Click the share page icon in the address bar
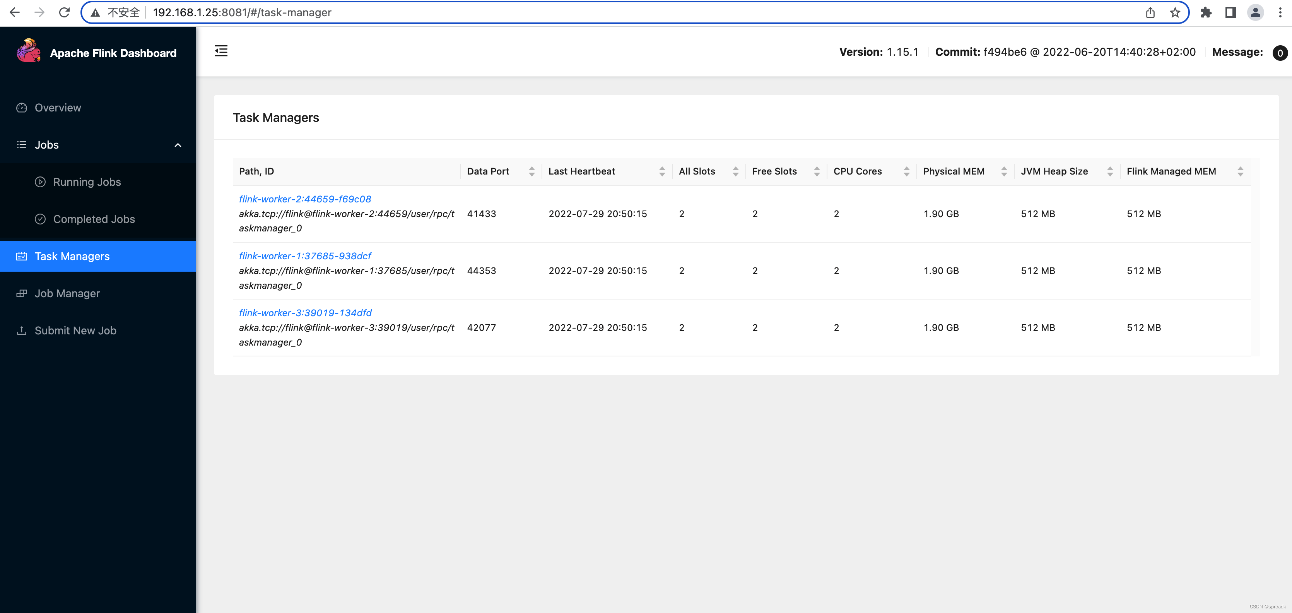The width and height of the screenshot is (1292, 613). coord(1150,12)
